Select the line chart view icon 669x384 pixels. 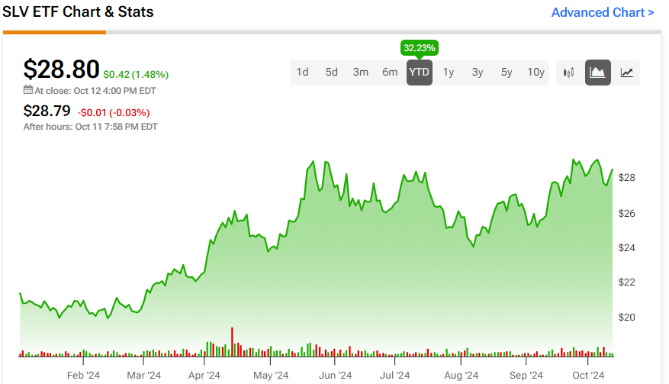626,73
